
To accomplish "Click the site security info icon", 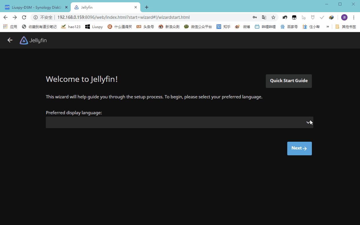I will point(36,17).
